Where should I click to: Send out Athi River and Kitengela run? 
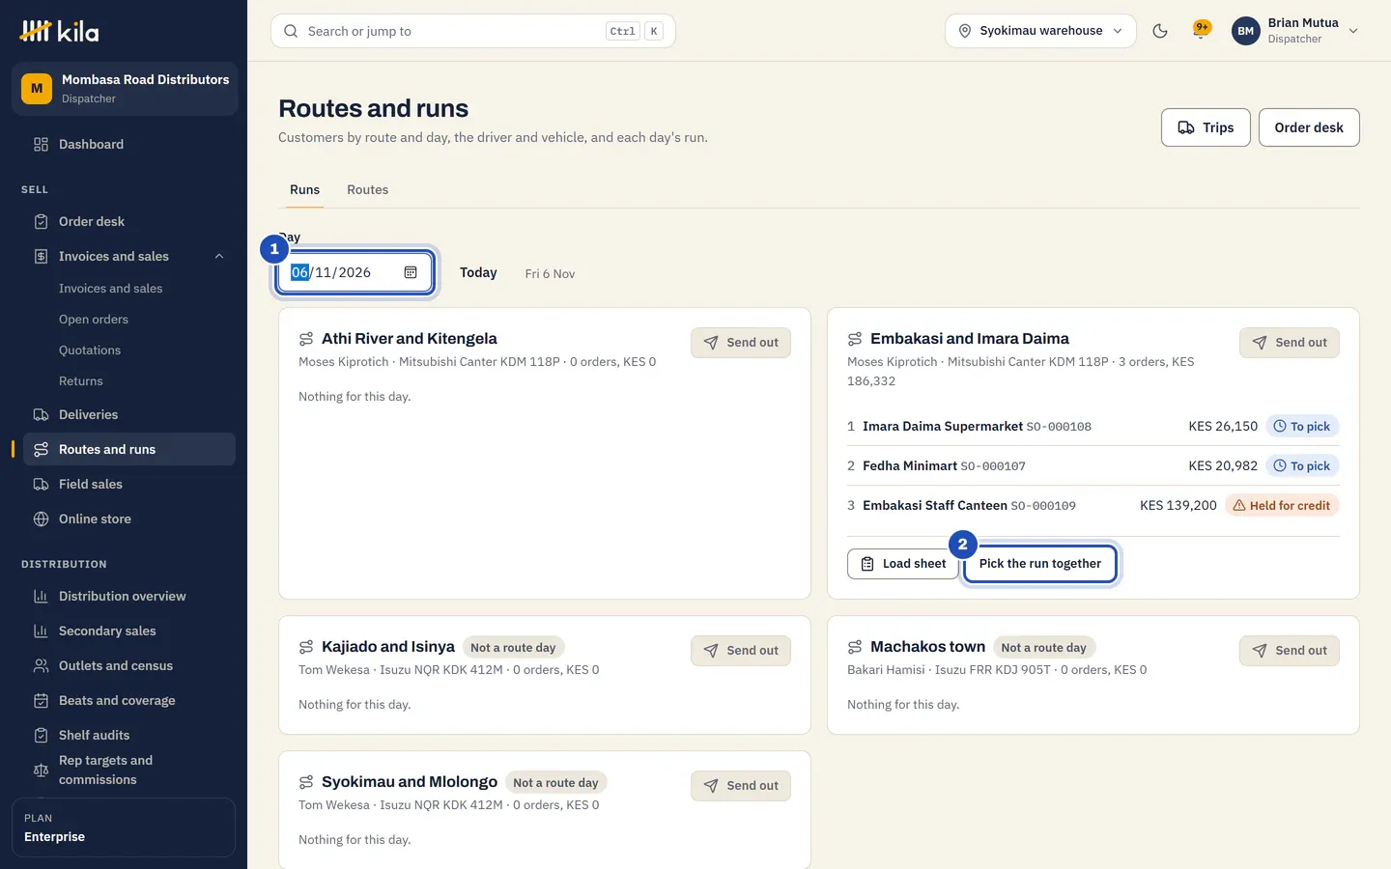click(x=741, y=343)
